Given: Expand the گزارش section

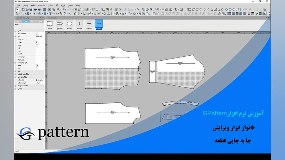Looking at the screenshot, I should click(x=15, y=89).
